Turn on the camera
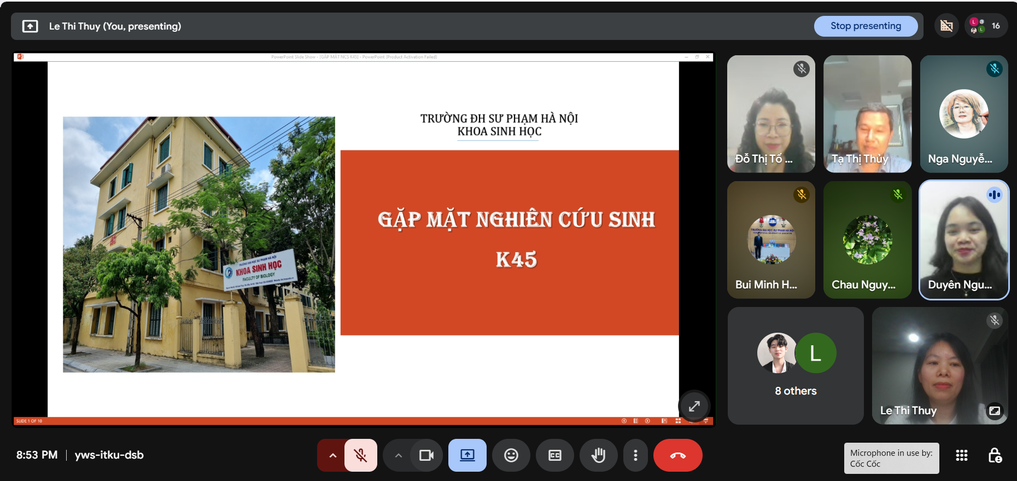Image resolution: width=1017 pixels, height=481 pixels. click(x=426, y=455)
